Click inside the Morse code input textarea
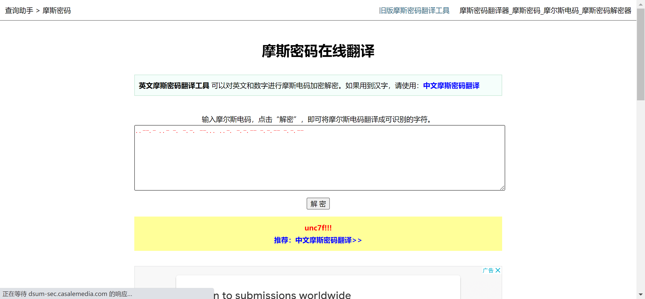 pos(319,161)
